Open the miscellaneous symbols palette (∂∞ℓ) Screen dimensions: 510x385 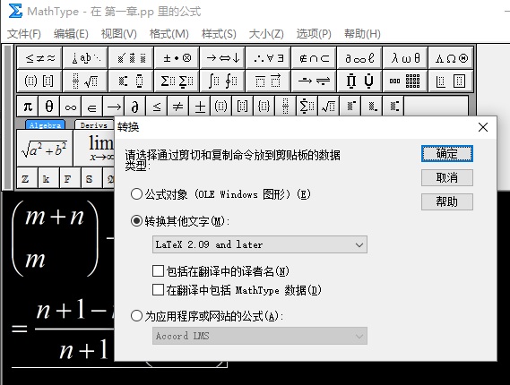coord(359,58)
